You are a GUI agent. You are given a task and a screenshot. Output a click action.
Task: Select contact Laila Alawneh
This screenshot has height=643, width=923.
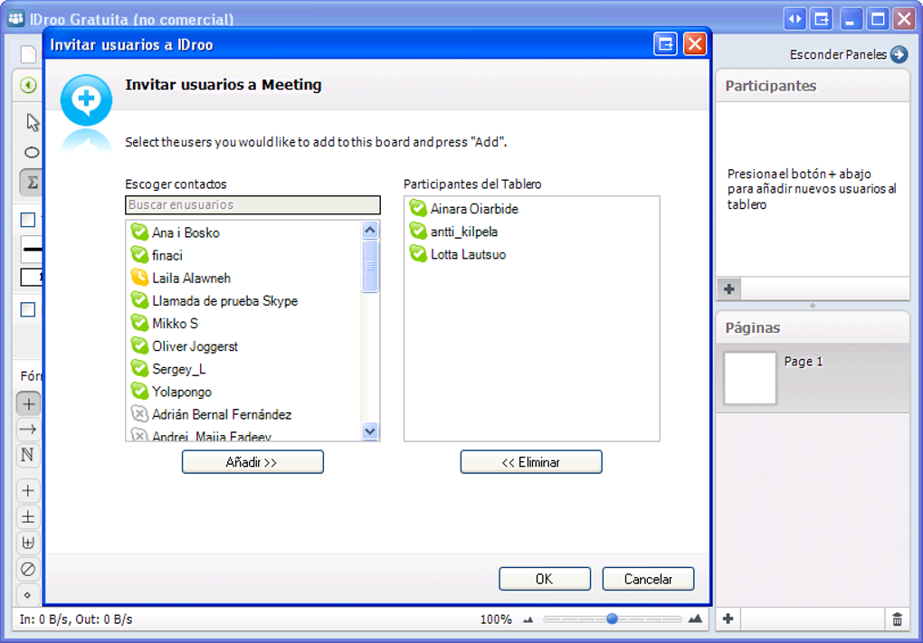point(244,278)
